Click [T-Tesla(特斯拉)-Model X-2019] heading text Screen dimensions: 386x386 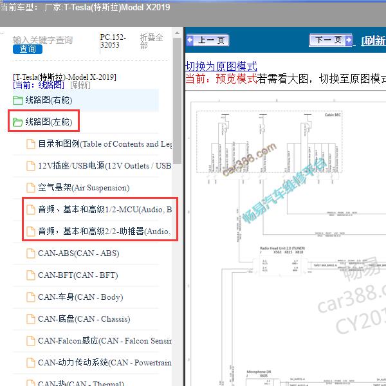[64, 77]
